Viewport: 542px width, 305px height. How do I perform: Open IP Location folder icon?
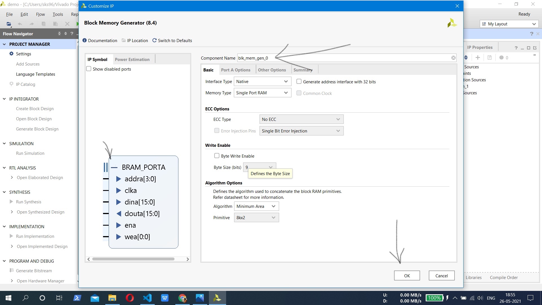click(124, 40)
